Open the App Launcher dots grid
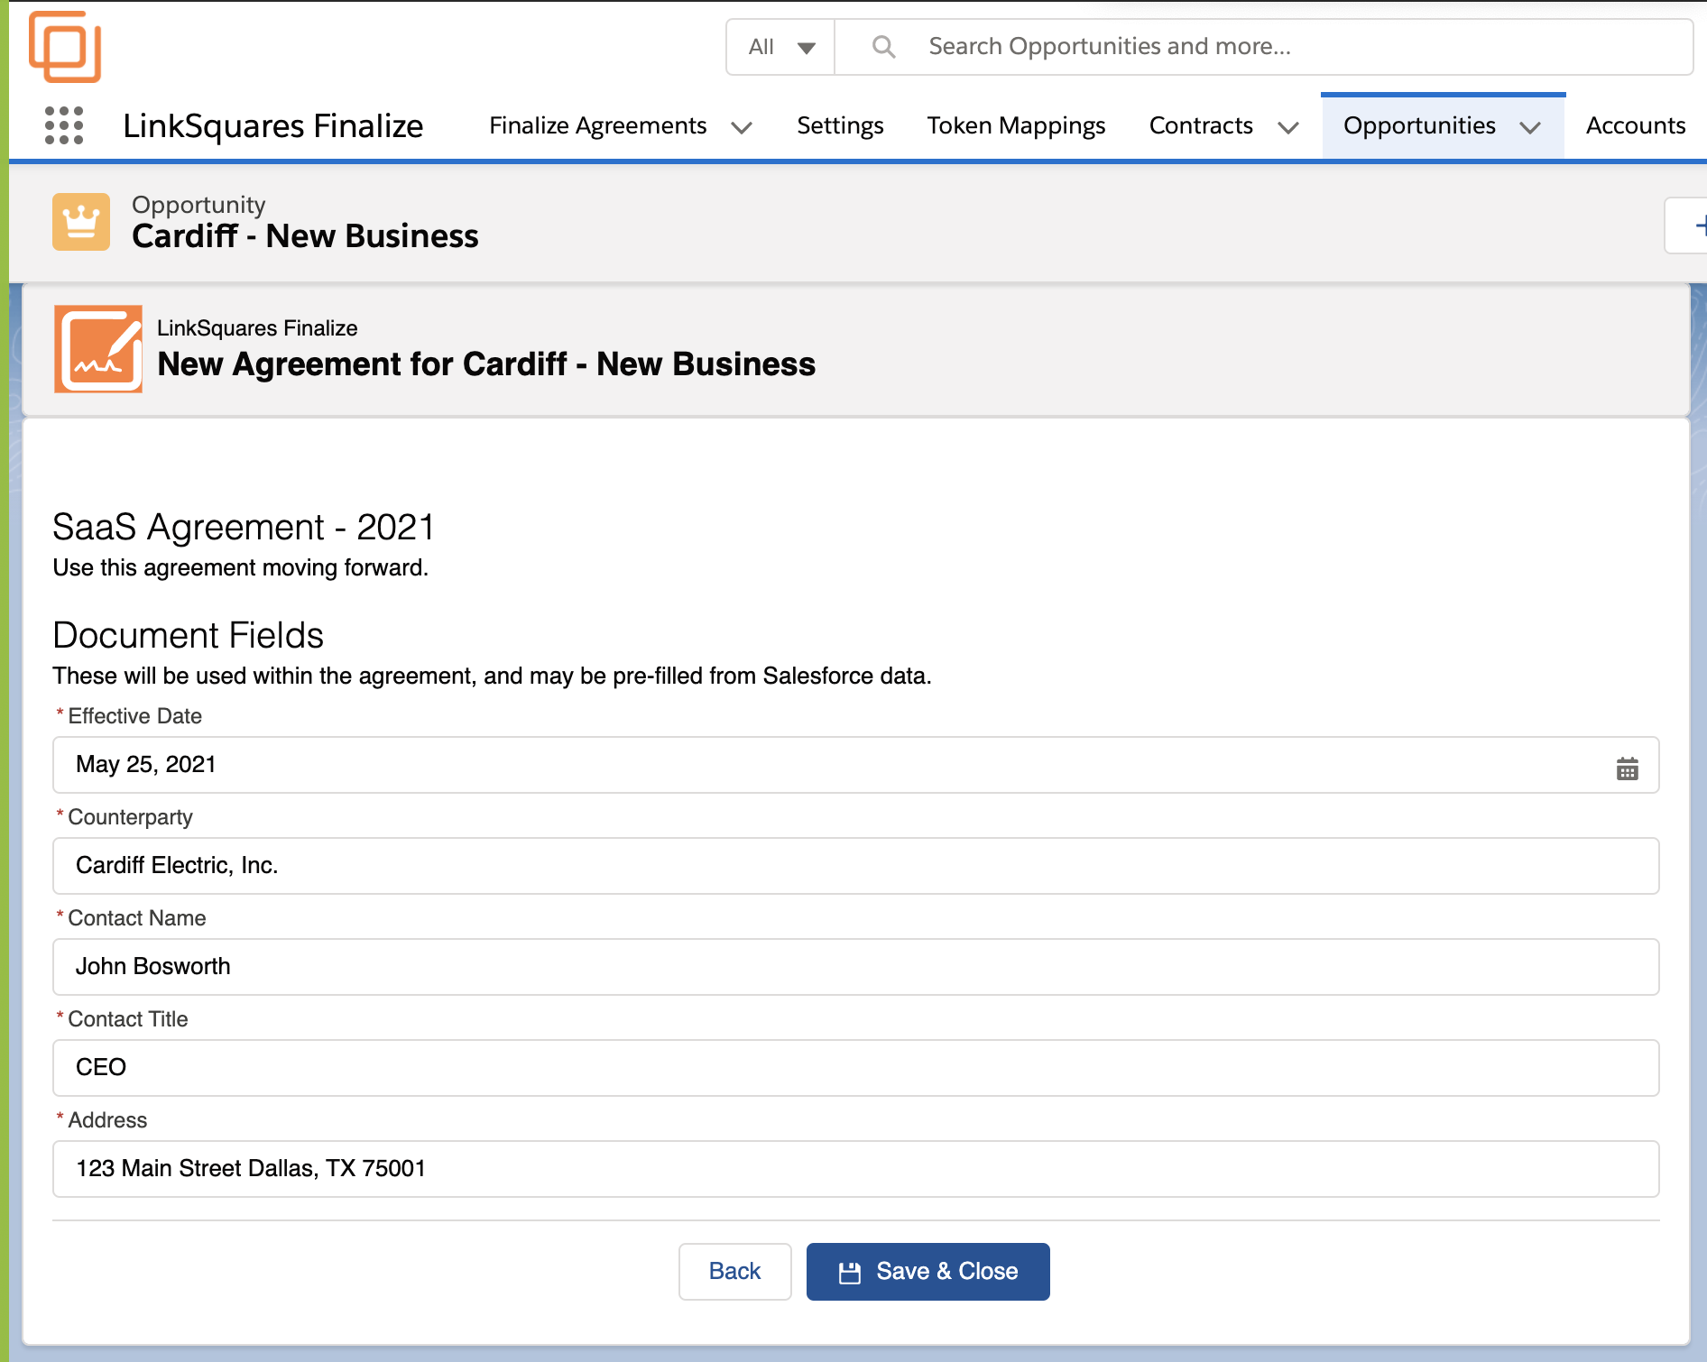This screenshot has width=1707, height=1362. click(64, 125)
